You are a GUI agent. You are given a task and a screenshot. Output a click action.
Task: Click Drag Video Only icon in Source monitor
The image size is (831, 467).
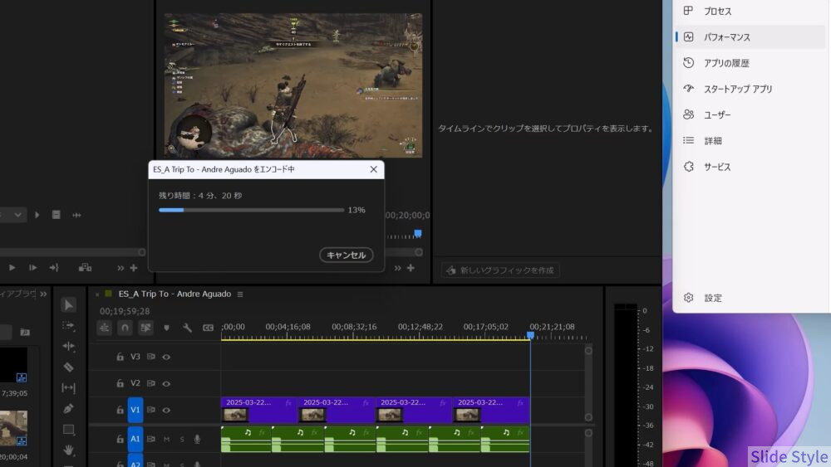click(x=56, y=215)
